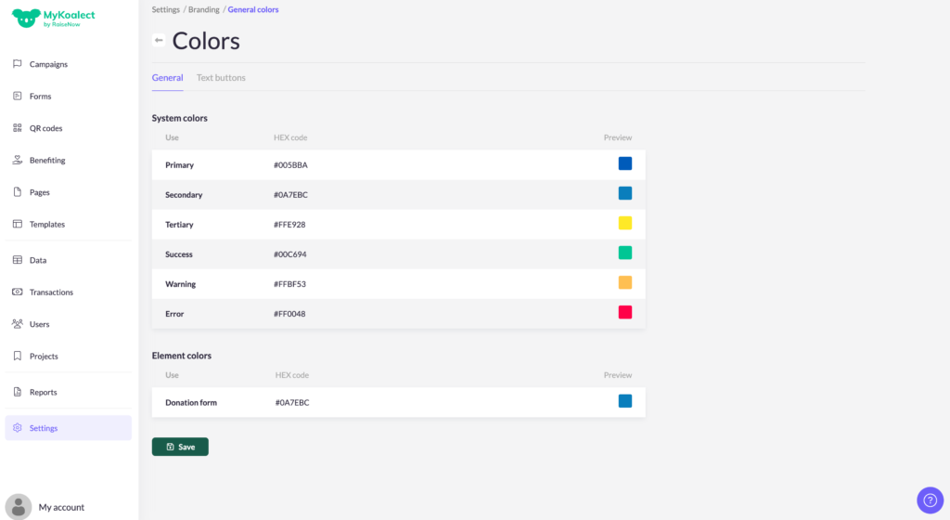Open My account profile avatar
950x520 pixels.
coord(19,507)
